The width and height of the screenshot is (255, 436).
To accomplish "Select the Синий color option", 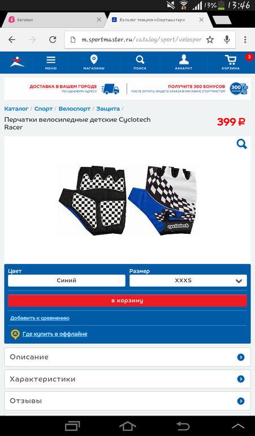I will (x=67, y=280).
